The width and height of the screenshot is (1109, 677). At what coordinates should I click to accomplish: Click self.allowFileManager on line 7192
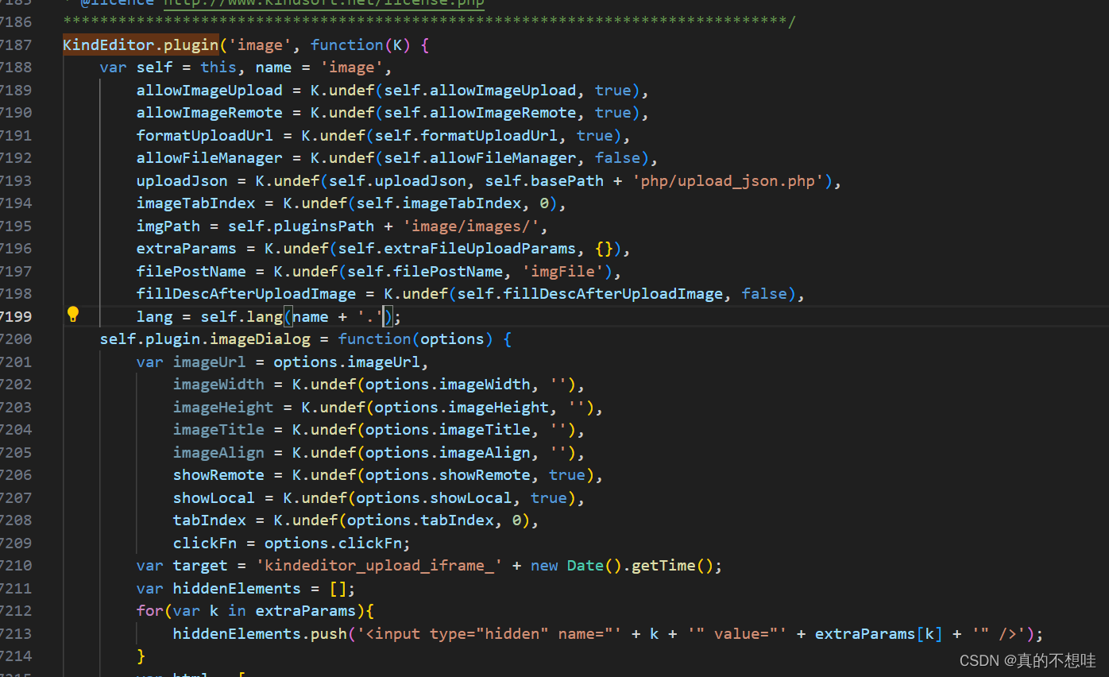tap(480, 157)
